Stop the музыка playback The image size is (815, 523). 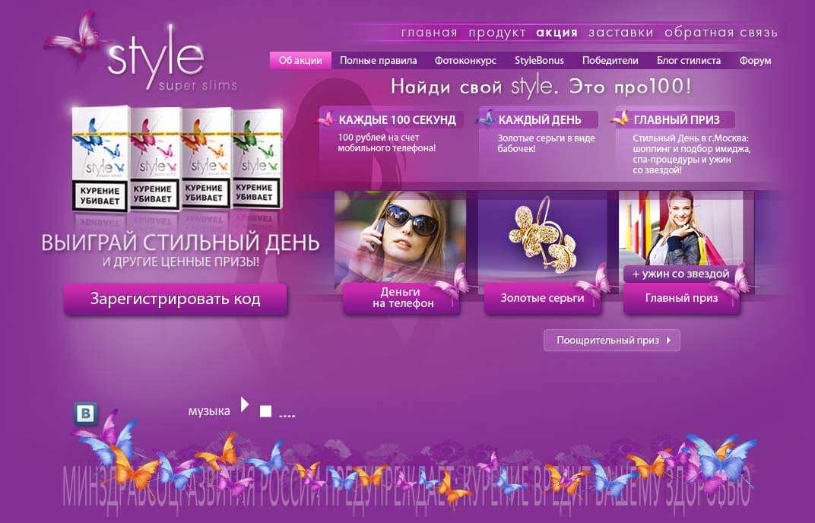click(265, 412)
